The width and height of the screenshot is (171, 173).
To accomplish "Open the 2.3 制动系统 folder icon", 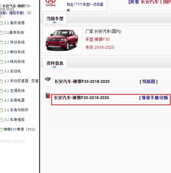I will [x=1, y=52].
